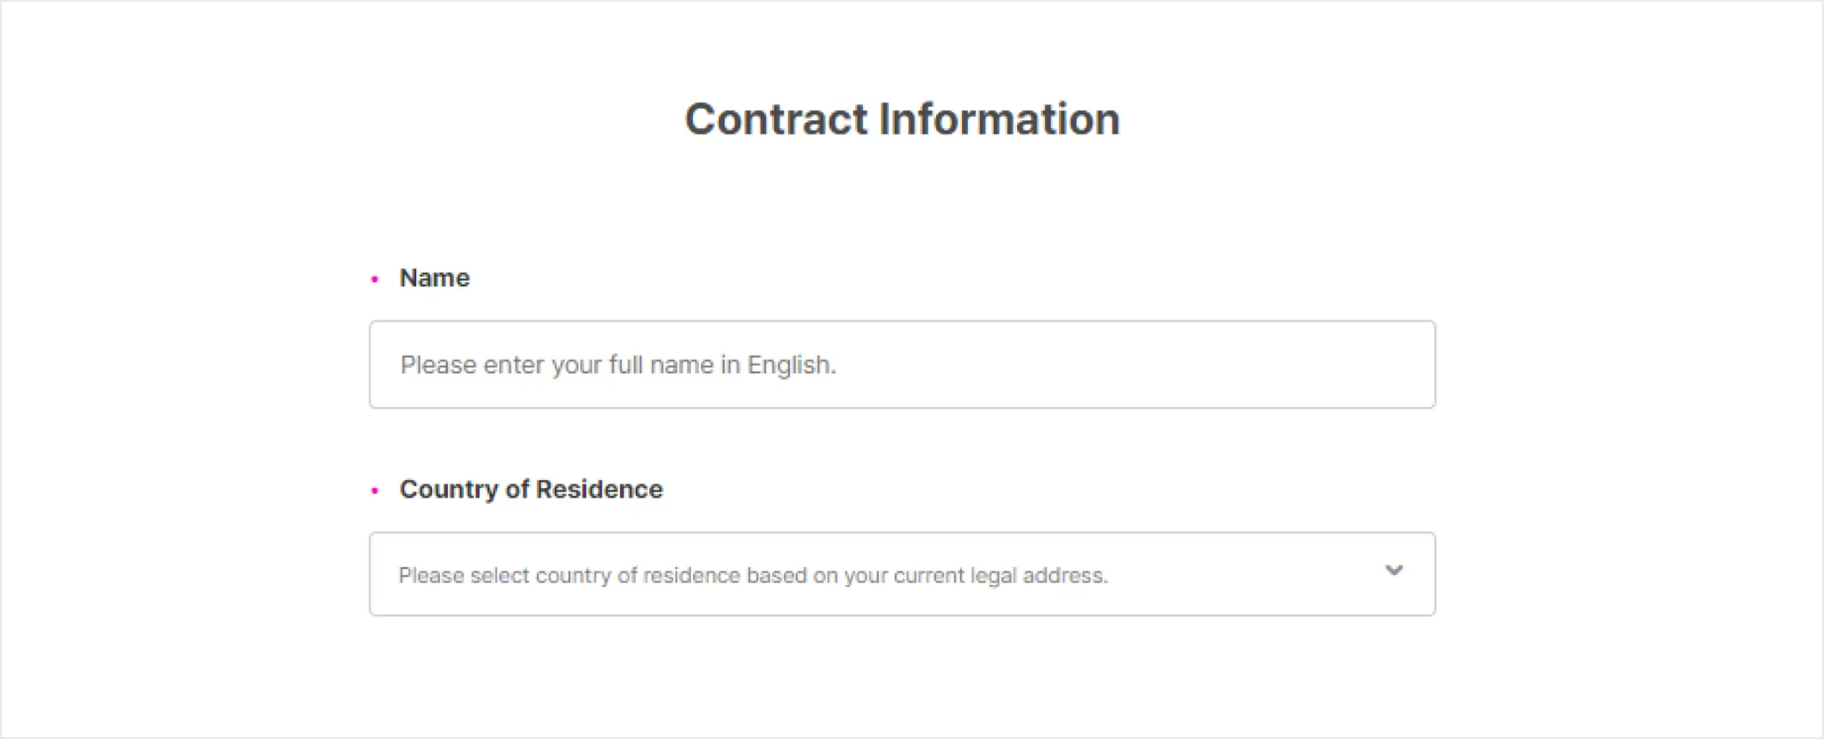Click the Country of Residence label
This screenshot has height=739, width=1824.
tap(531, 489)
